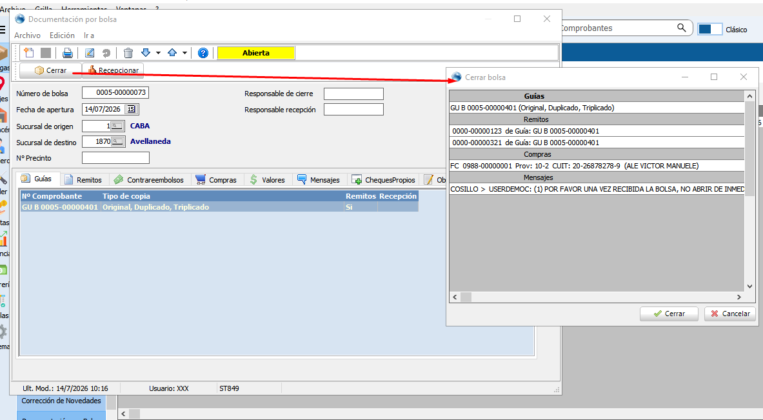
Task: Switch to the ChequesPropios tab
Action: [x=384, y=179]
